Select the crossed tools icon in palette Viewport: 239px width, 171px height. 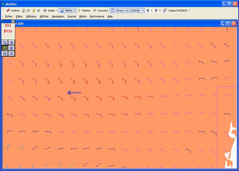(11, 54)
